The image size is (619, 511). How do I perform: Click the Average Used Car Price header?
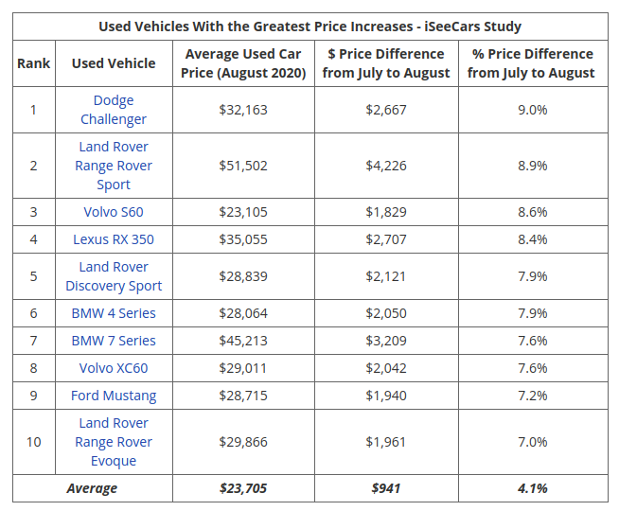coord(243,63)
